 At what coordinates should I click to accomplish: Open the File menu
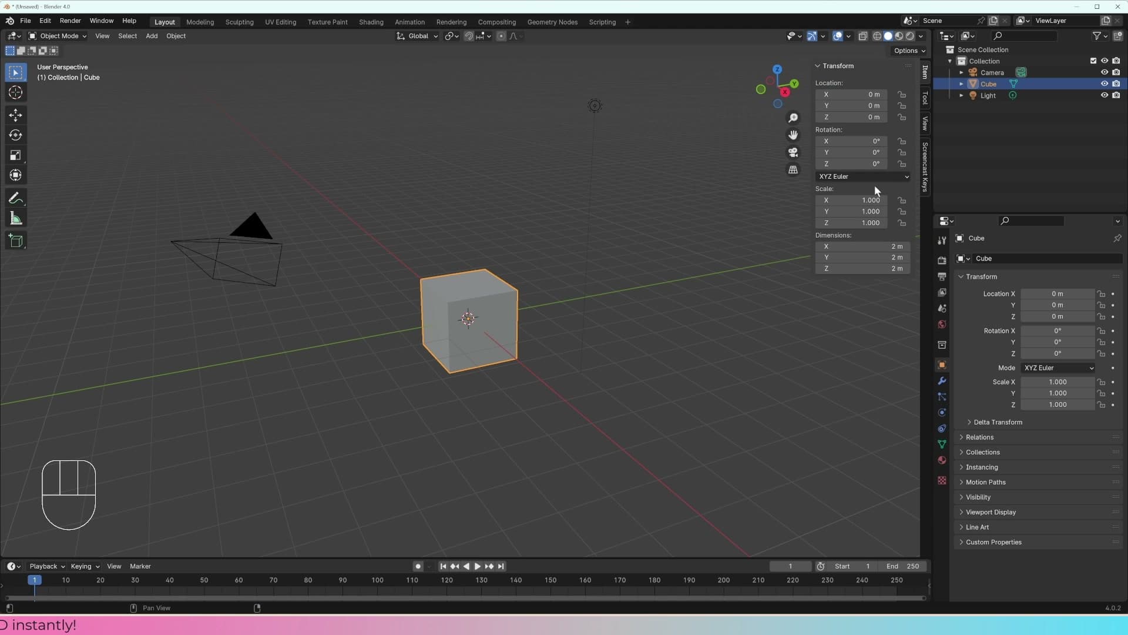[x=25, y=21]
